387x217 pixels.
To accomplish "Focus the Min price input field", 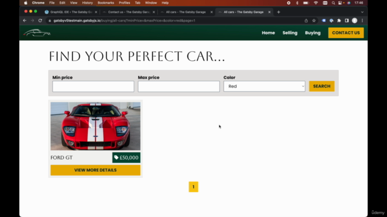I will (x=93, y=87).
